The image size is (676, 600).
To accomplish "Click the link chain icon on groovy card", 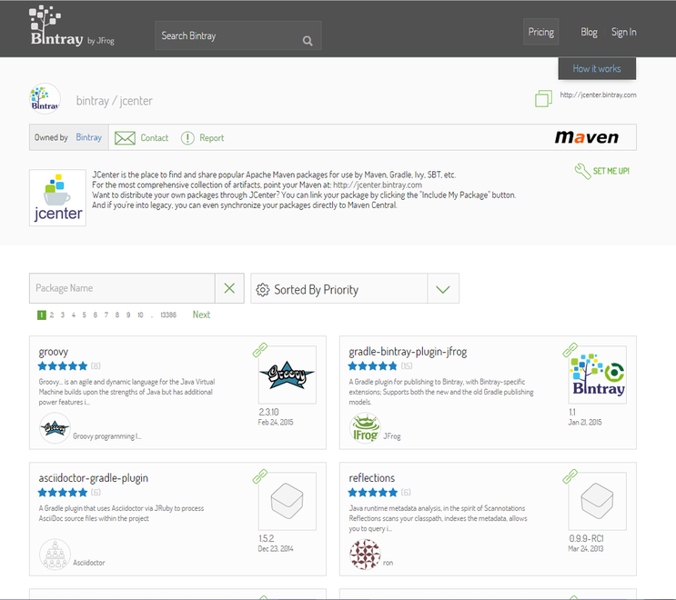I will pyautogui.click(x=260, y=350).
